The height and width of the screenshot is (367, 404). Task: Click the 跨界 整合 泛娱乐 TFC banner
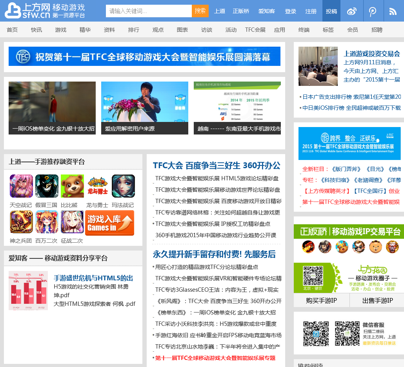(x=349, y=144)
